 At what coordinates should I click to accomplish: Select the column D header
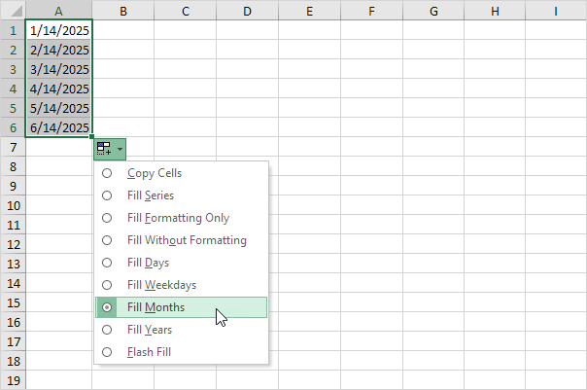point(247,11)
